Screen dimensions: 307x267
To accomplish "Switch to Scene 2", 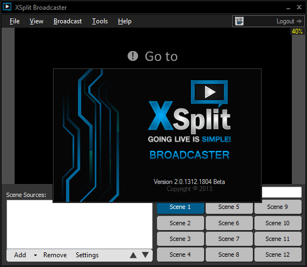I will [x=180, y=223].
